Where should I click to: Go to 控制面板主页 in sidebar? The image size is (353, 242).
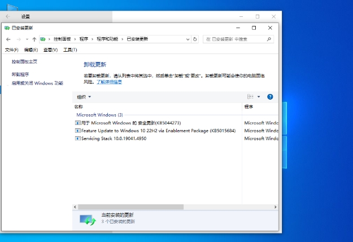pyautogui.click(x=24, y=61)
